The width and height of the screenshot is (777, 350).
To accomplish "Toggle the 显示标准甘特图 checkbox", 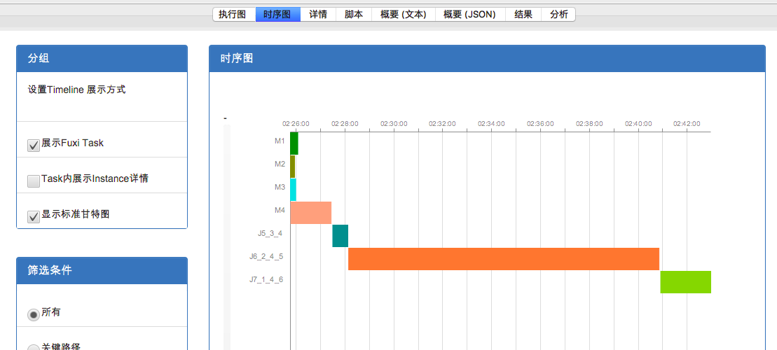I will (x=34, y=217).
